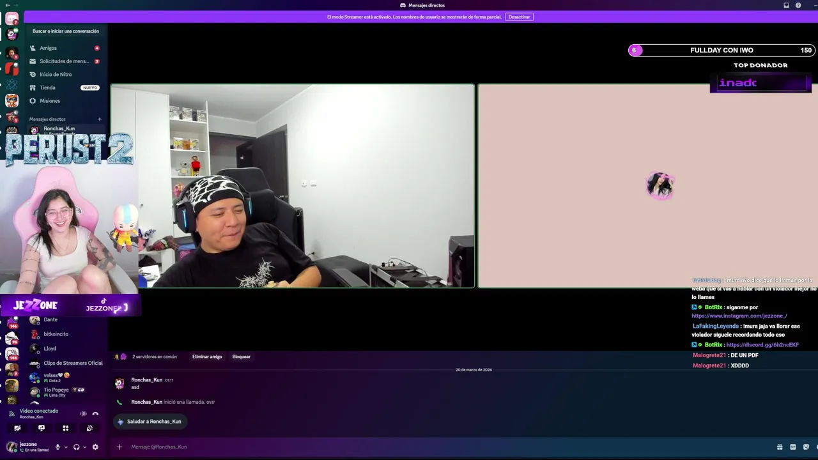
Task: Click LaFakingLeyenda username in stream chat
Action: tap(716, 326)
